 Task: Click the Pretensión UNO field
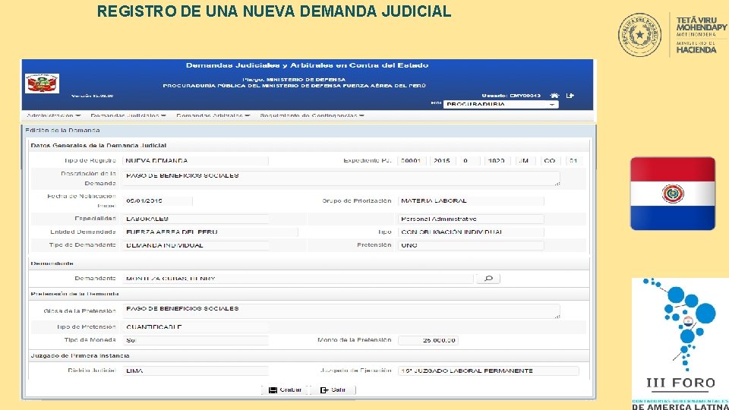pyautogui.click(x=471, y=245)
